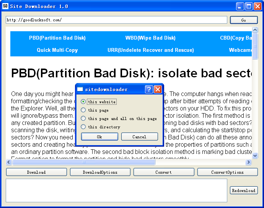Select the "this website" radio option
This screenshot has height=208, width=264.
click(83, 102)
